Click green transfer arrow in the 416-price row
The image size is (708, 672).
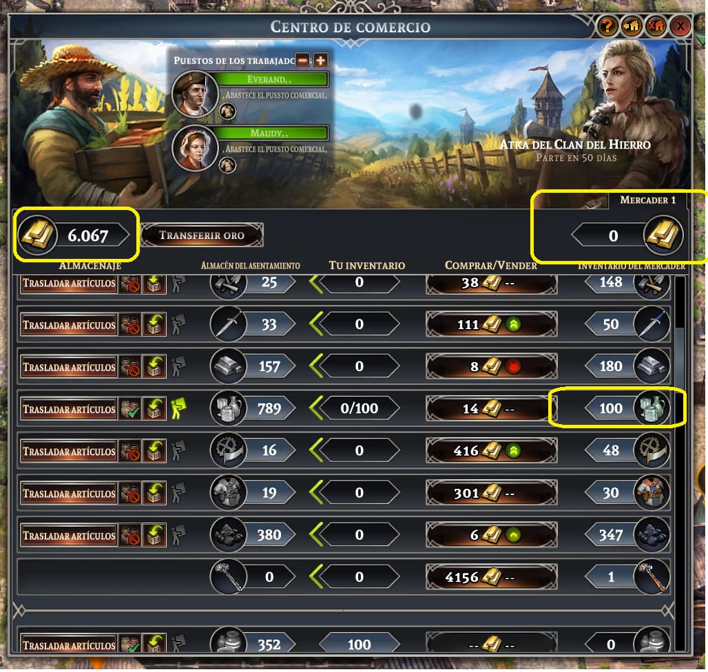click(317, 451)
